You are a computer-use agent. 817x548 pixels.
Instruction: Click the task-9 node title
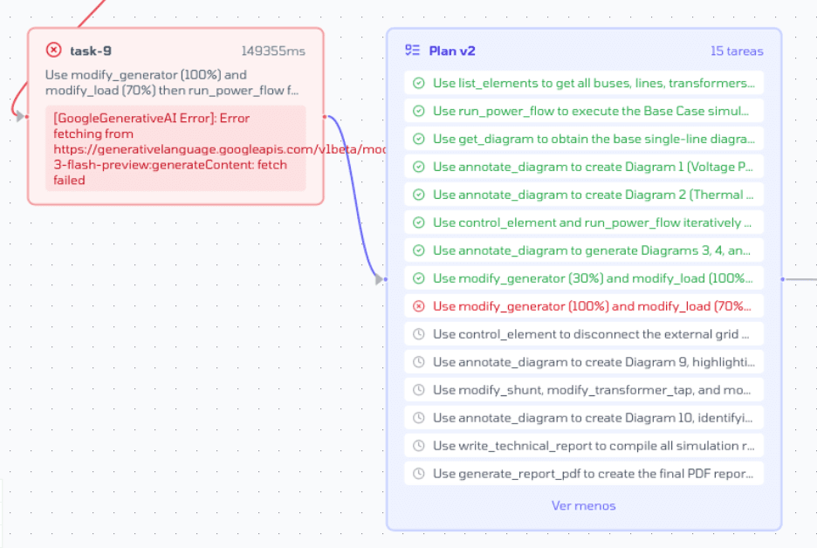click(91, 51)
